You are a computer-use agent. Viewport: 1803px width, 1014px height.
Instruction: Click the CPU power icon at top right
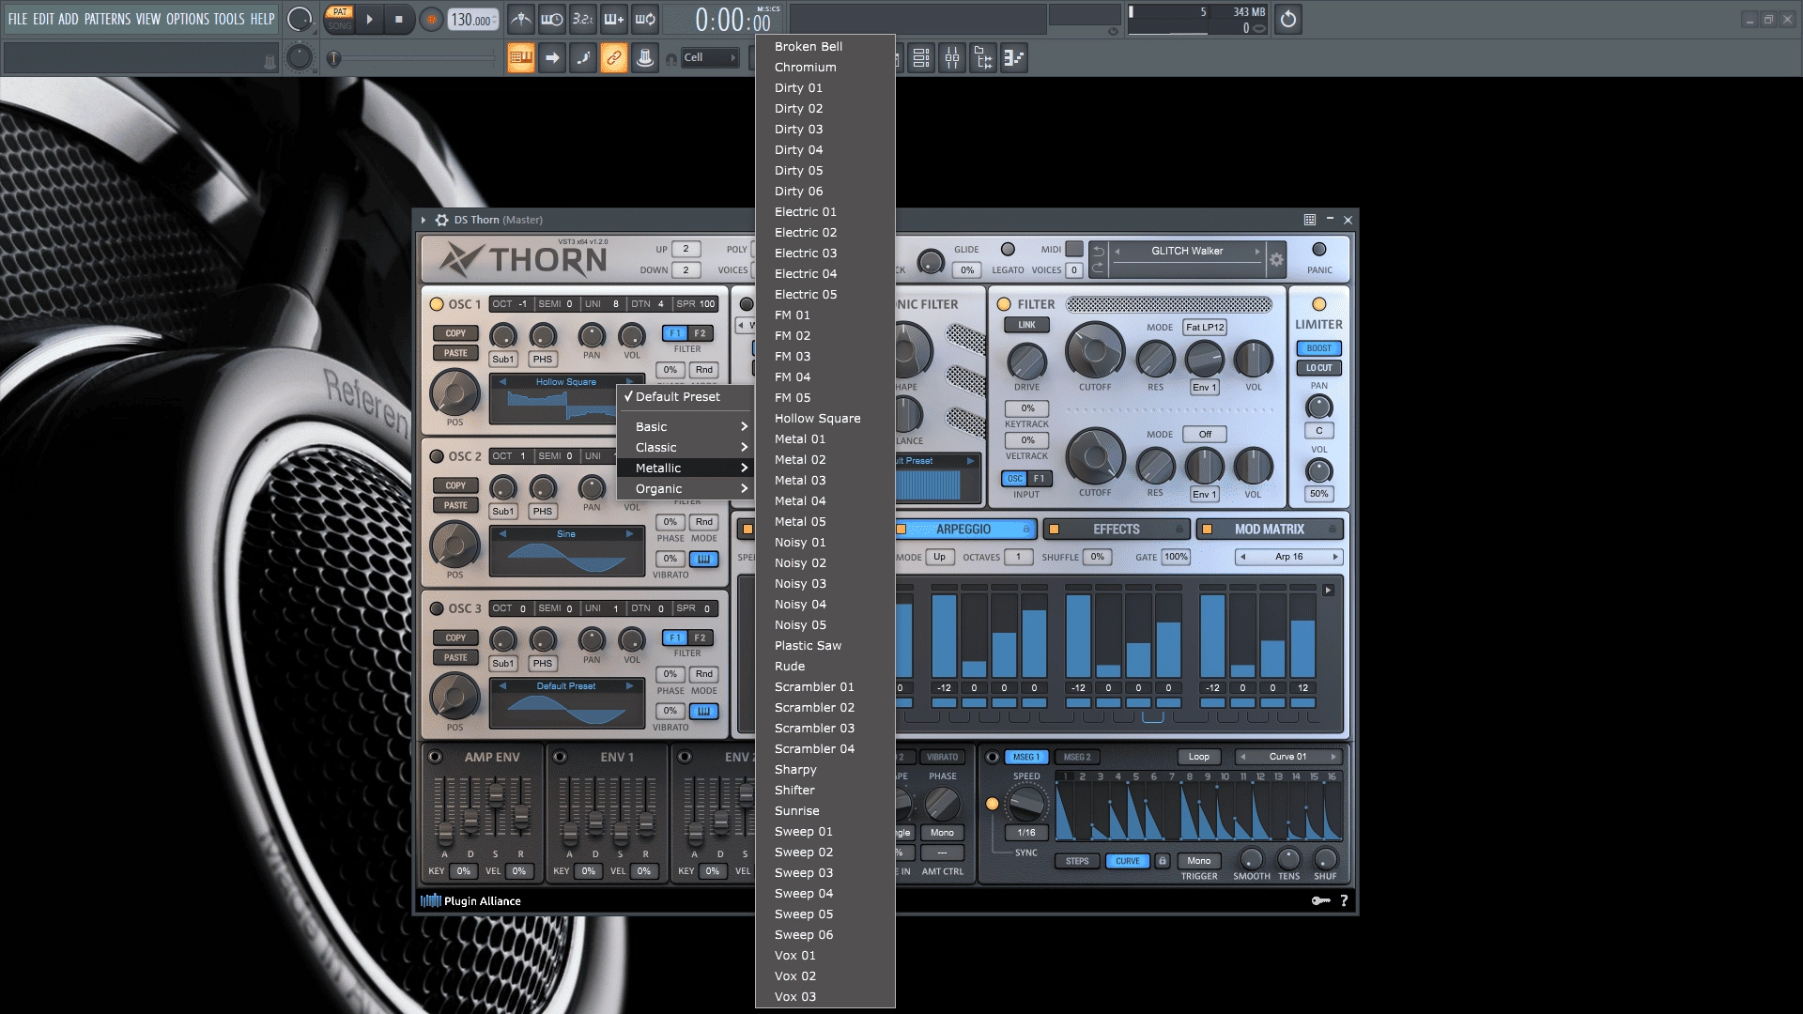(x=1288, y=19)
